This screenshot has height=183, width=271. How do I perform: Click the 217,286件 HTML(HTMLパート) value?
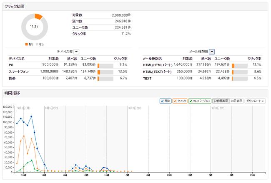tap(203, 64)
